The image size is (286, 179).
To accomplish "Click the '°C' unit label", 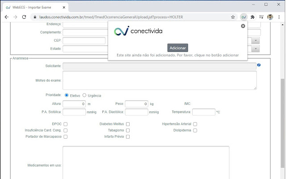I will pyautogui.click(x=218, y=112).
